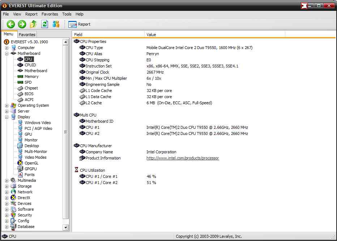Expand the Server node
This screenshot has width=337, height=241.
7,111
